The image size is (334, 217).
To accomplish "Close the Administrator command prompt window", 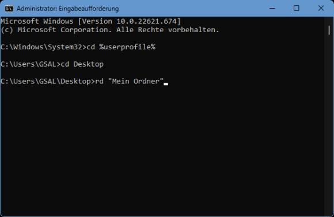I will [x=321, y=8].
